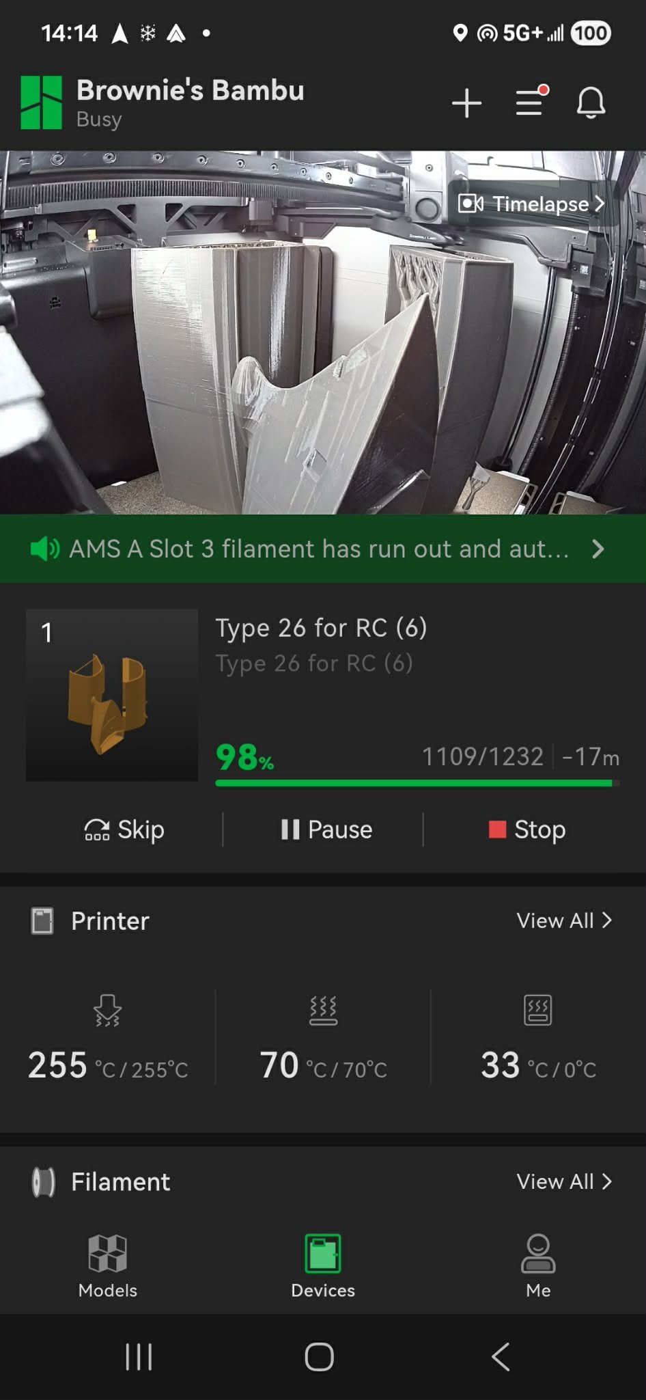
Task: Expand Filament section with View All
Action: (x=564, y=1182)
